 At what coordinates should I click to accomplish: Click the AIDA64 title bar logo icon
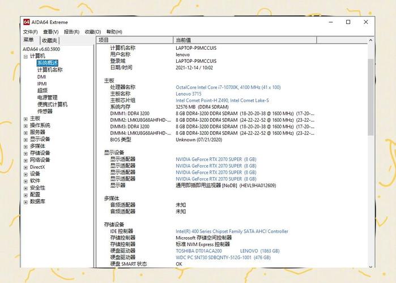tap(26, 22)
